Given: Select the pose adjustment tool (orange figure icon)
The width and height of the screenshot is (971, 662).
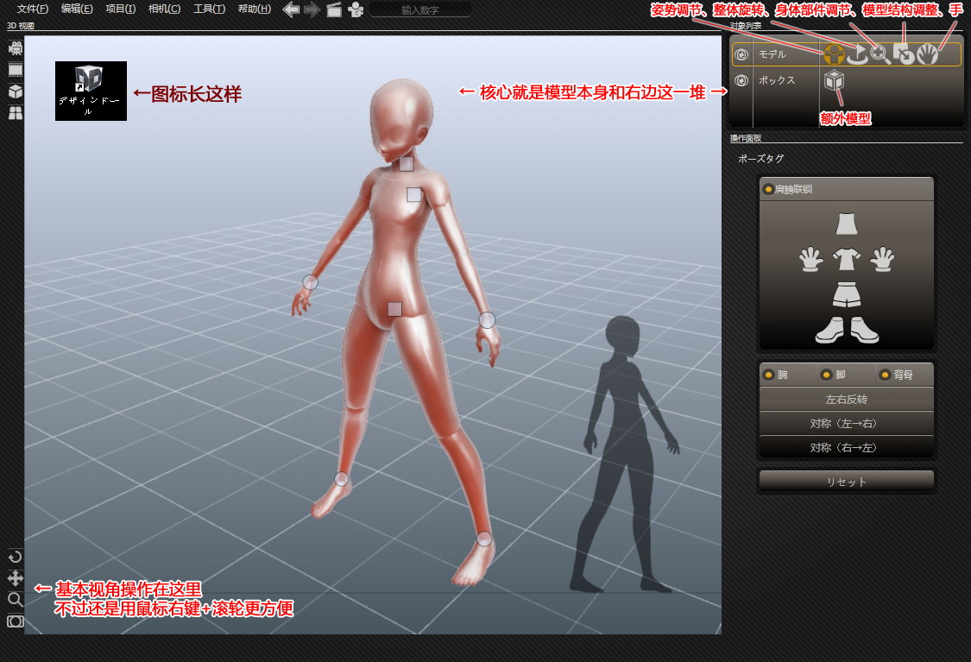Looking at the screenshot, I should click(834, 54).
